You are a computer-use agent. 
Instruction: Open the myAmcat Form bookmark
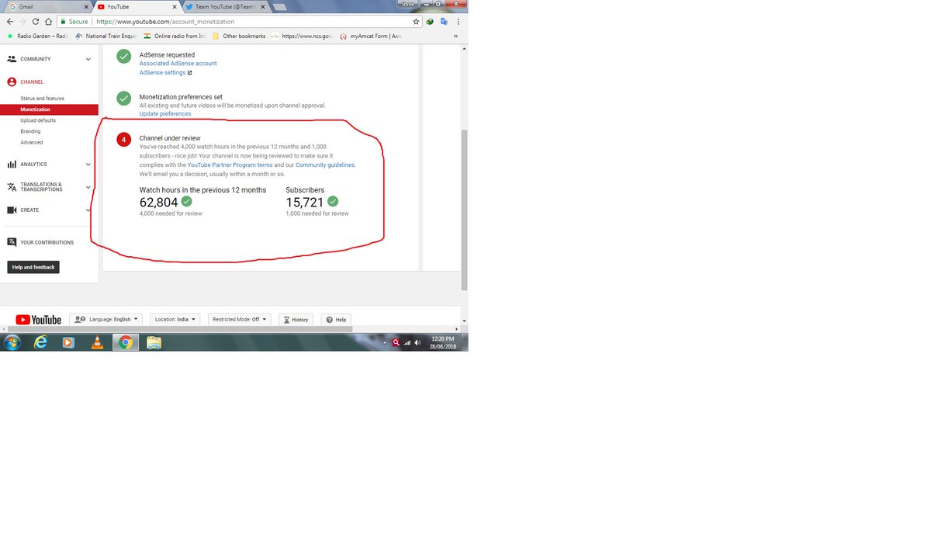tap(372, 36)
